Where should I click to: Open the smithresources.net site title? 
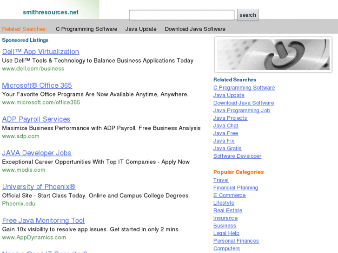tap(51, 12)
